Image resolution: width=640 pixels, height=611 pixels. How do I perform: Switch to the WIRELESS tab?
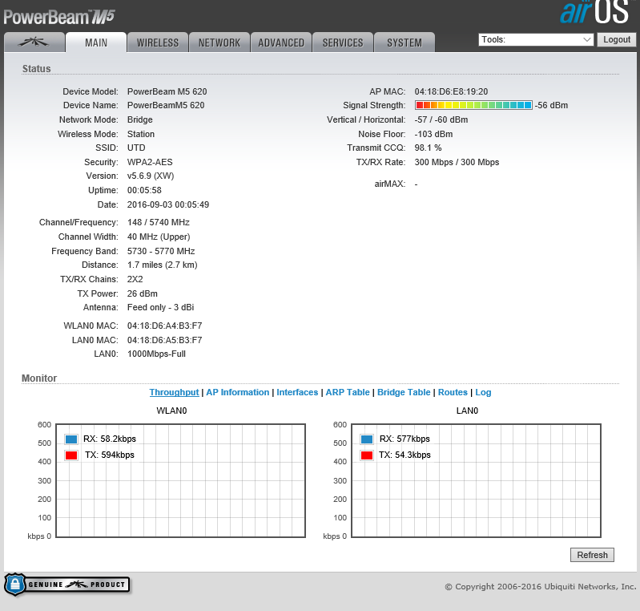158,42
